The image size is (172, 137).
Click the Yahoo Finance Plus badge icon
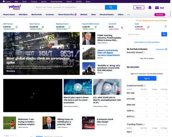coord(75,14)
